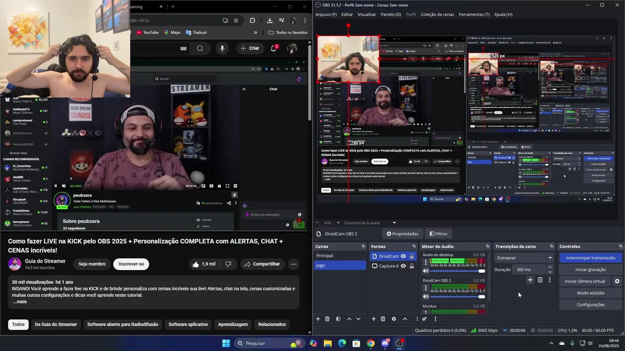Open Áudio do desktop channel options
The width and height of the screenshot is (625, 351).
(426, 262)
